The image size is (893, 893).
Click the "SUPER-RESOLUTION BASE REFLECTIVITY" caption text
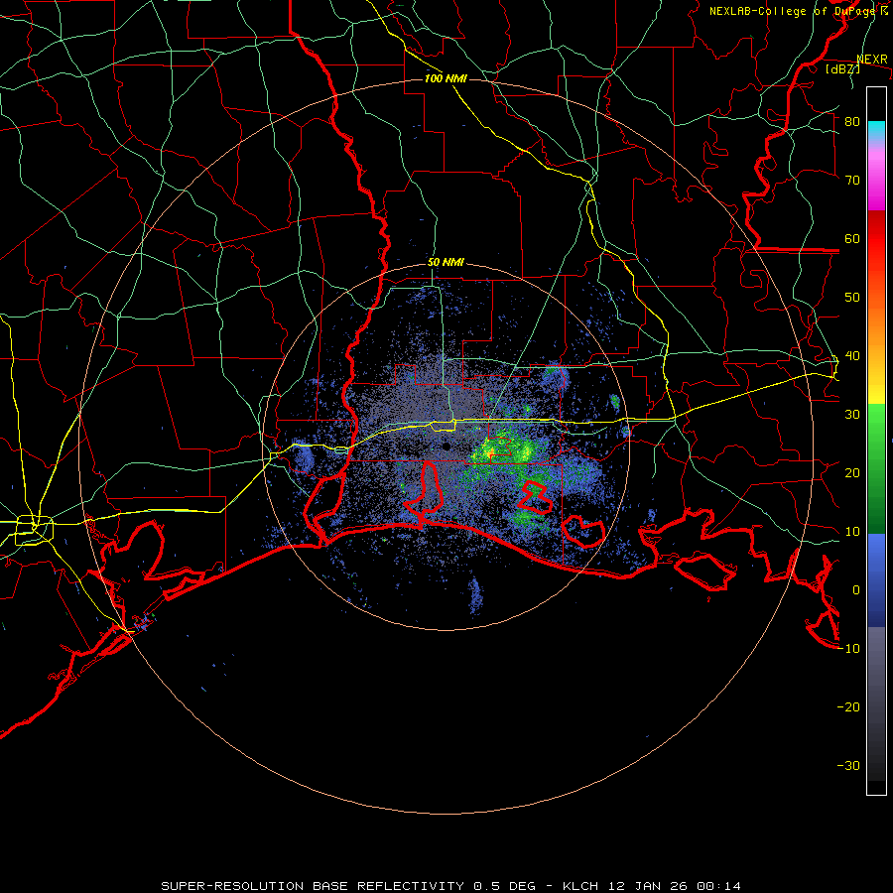pos(313,886)
